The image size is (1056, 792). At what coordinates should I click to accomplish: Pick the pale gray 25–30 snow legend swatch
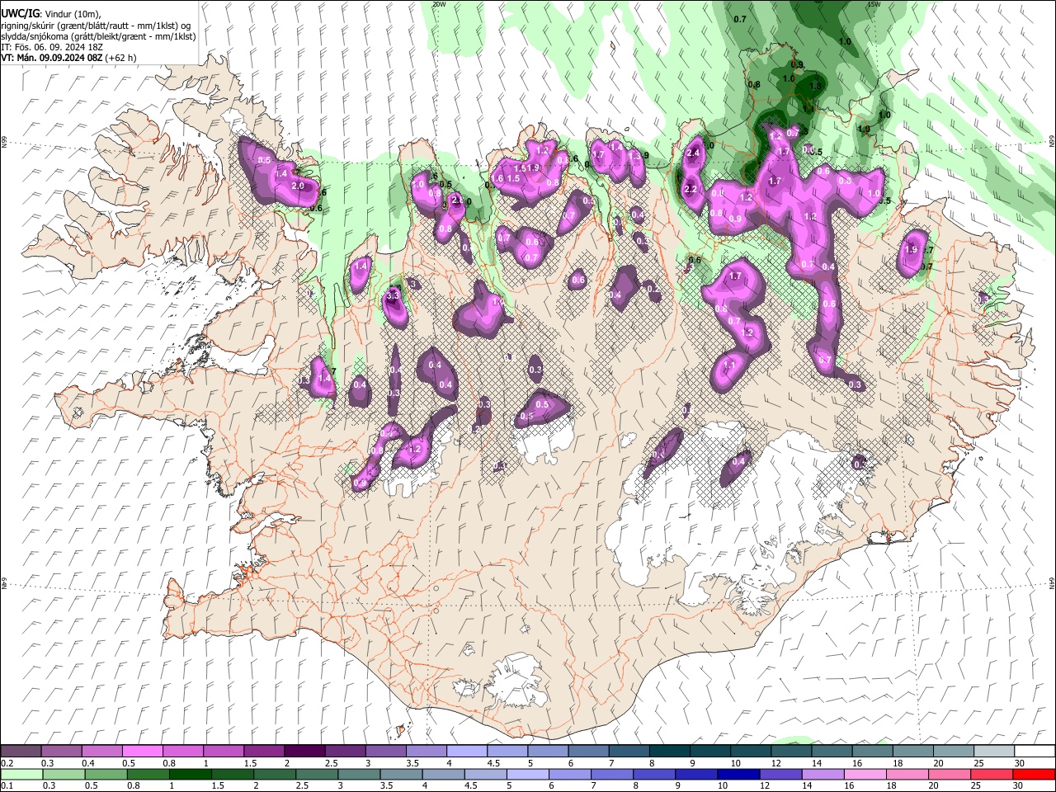click(994, 752)
